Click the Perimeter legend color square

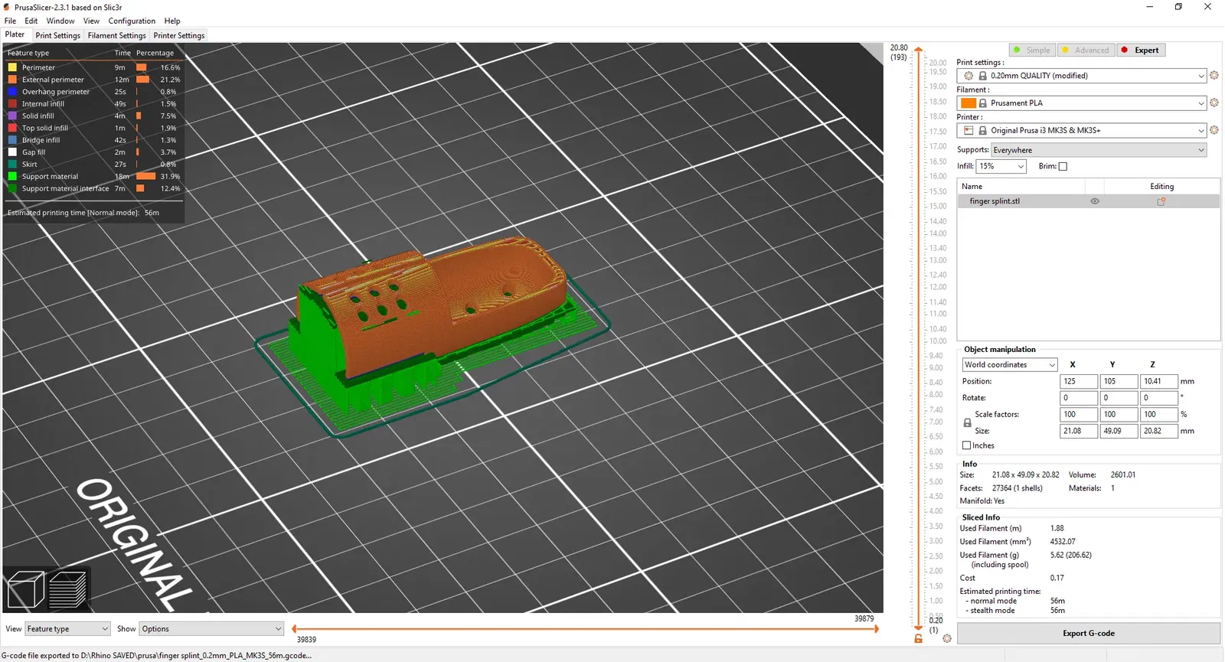point(12,67)
